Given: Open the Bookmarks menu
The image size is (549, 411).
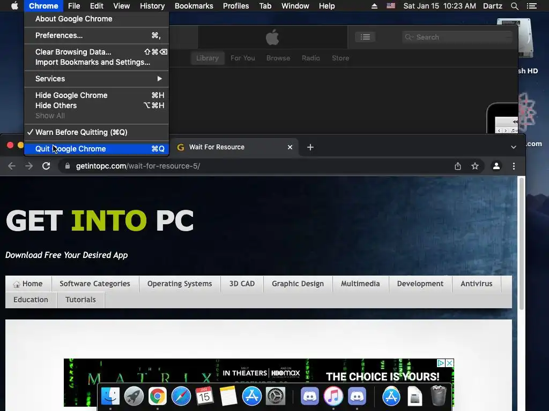Looking at the screenshot, I should pyautogui.click(x=194, y=6).
